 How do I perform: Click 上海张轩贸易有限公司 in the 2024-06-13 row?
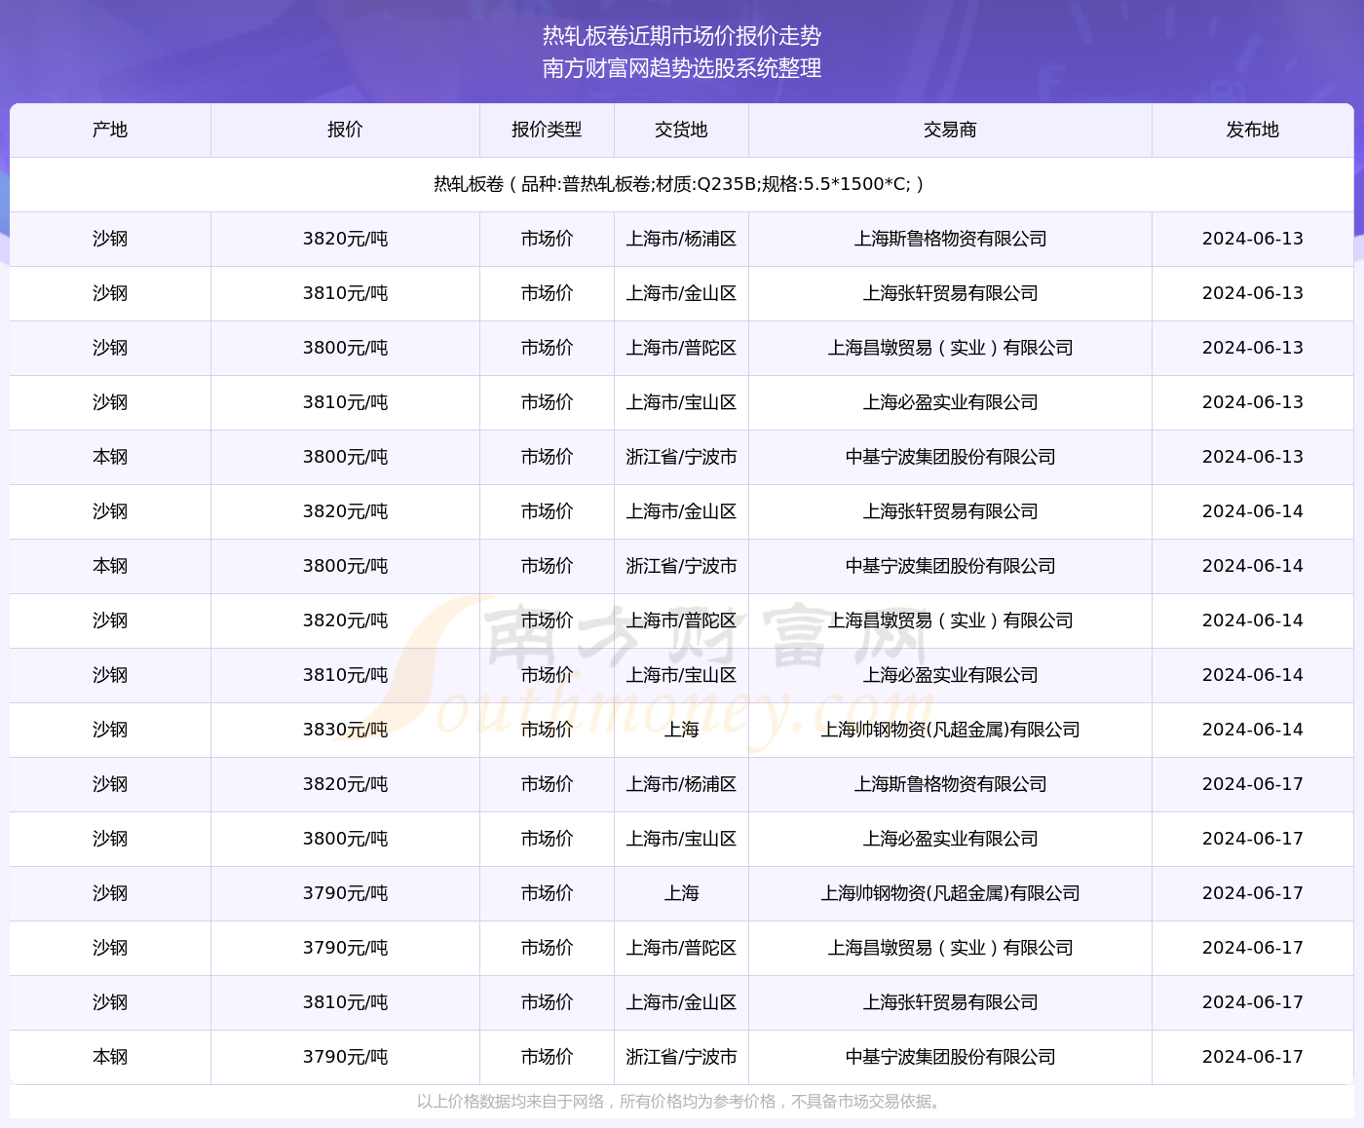tap(950, 293)
